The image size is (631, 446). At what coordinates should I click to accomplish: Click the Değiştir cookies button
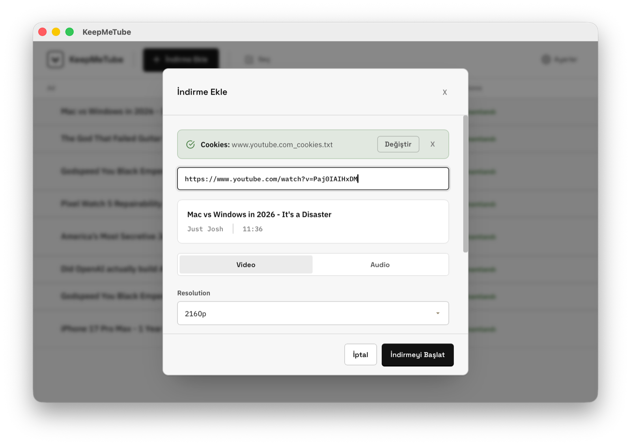pos(398,144)
